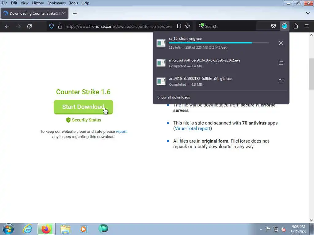
Task: Click the Start Download button
Action: coord(83,107)
